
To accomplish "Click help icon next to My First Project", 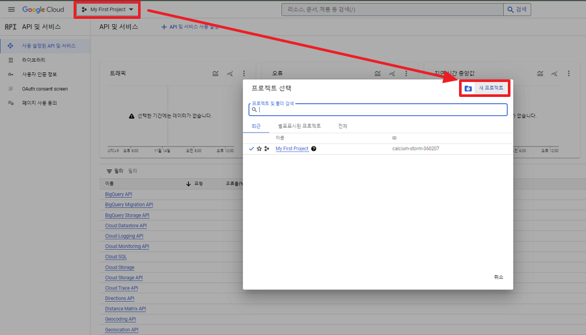I will (314, 149).
